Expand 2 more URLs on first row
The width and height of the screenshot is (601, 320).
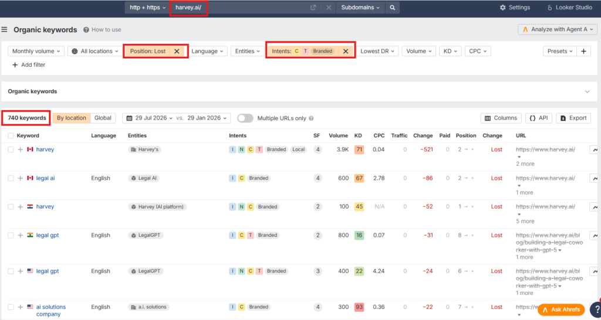point(525,164)
